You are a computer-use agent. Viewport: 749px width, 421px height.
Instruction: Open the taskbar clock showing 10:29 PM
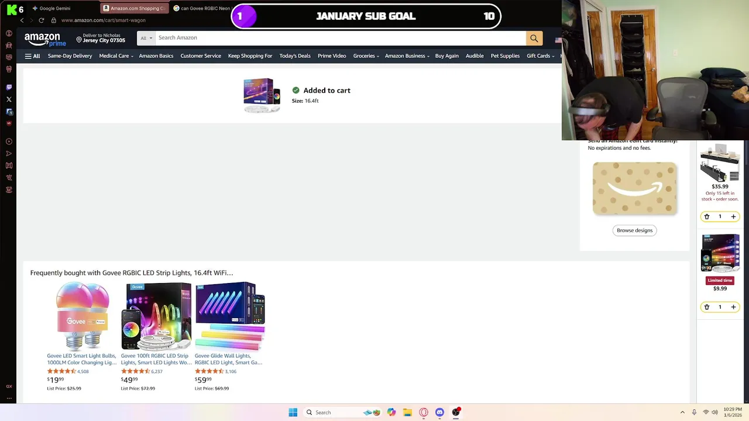click(733, 412)
